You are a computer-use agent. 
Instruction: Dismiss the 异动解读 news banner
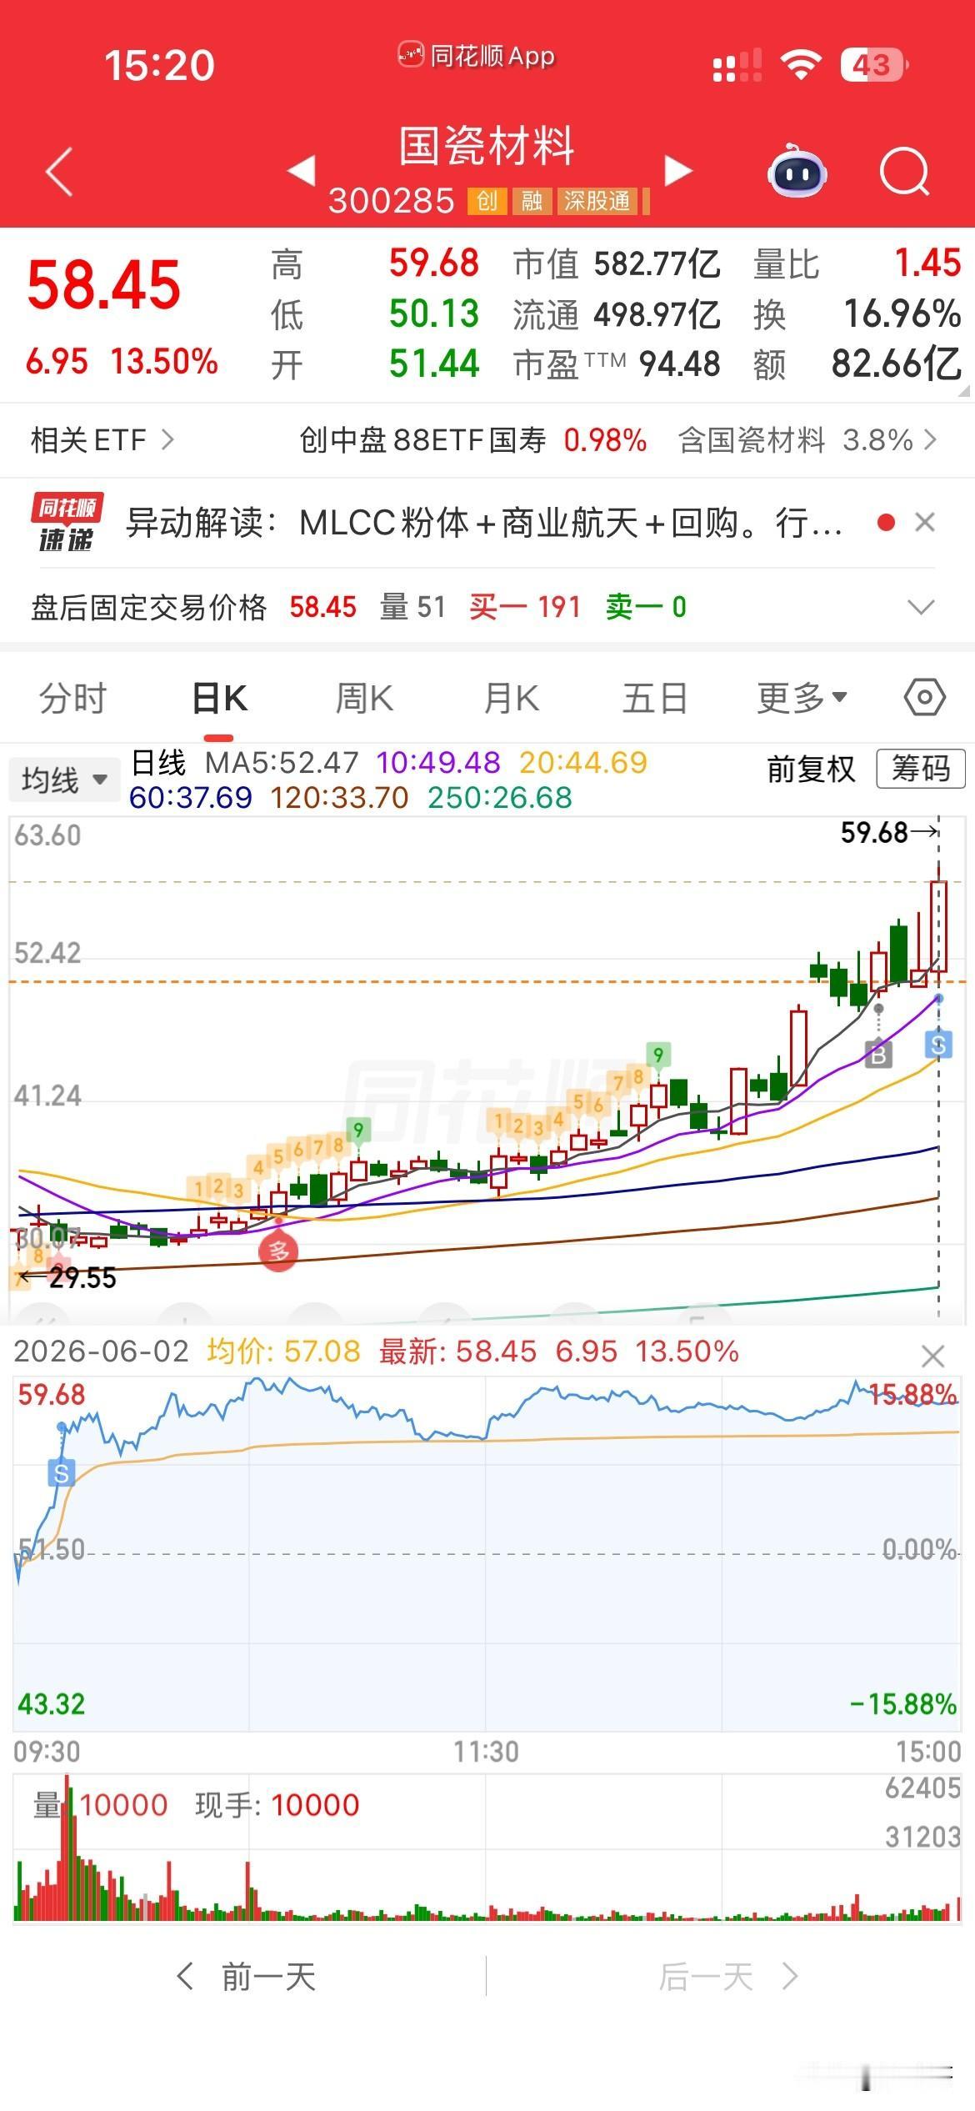tap(924, 523)
